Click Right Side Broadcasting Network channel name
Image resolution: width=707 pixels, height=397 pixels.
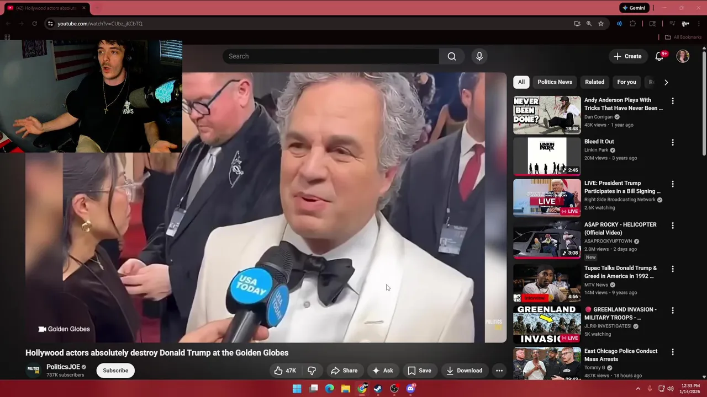(620, 200)
